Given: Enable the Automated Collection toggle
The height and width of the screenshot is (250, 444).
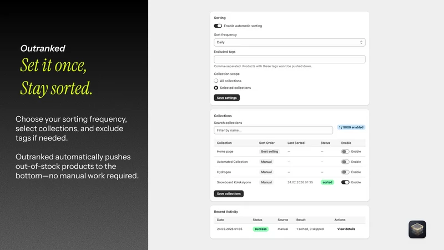Looking at the screenshot, I should (x=345, y=162).
